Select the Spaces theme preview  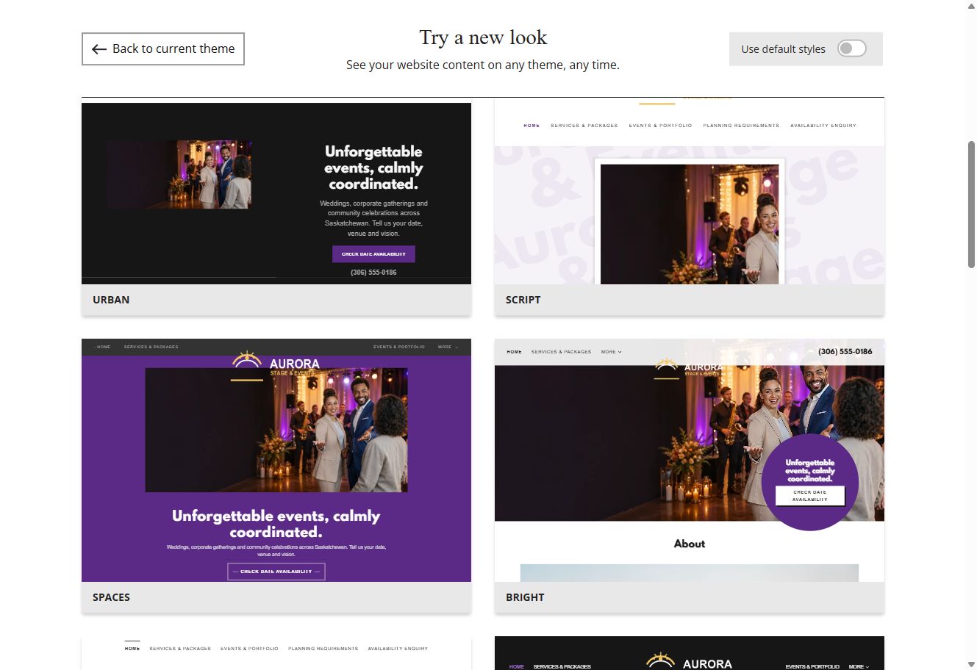pos(276,460)
